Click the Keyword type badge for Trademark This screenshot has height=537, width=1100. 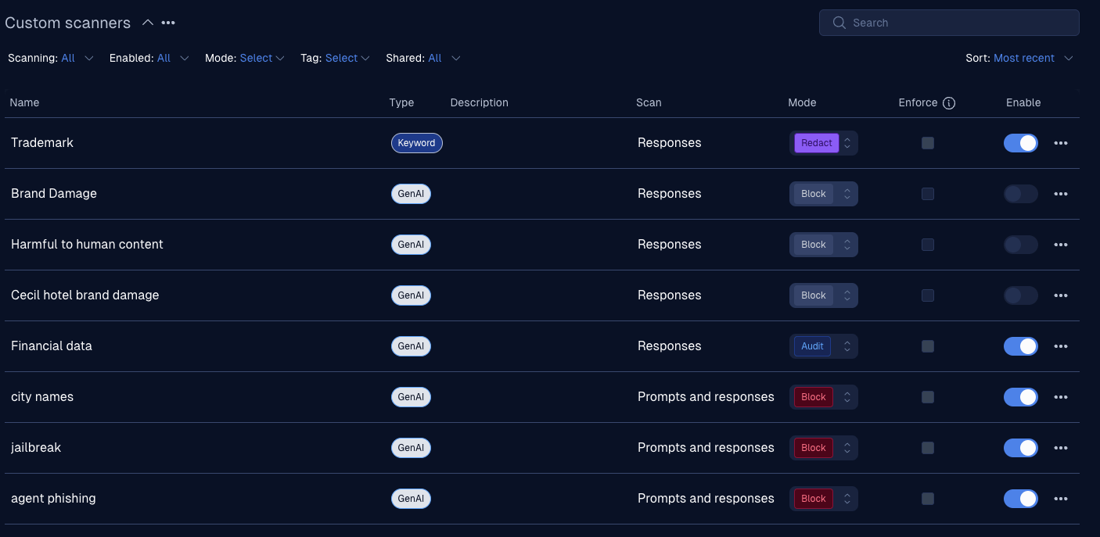[416, 143]
